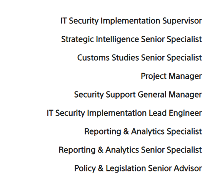This screenshot has width=222, height=191.
Task: Click the ampersand in Reporting & Analytics Specialist
Action: click(126, 131)
